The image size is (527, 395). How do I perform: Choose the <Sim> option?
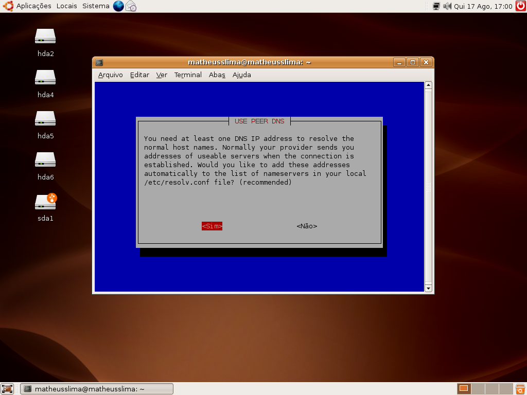pyautogui.click(x=212, y=226)
